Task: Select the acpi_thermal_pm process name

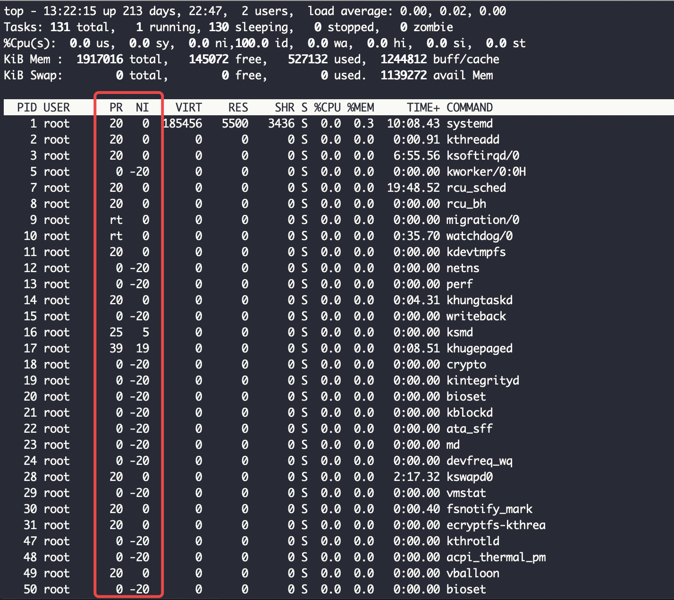Action: pyautogui.click(x=496, y=557)
